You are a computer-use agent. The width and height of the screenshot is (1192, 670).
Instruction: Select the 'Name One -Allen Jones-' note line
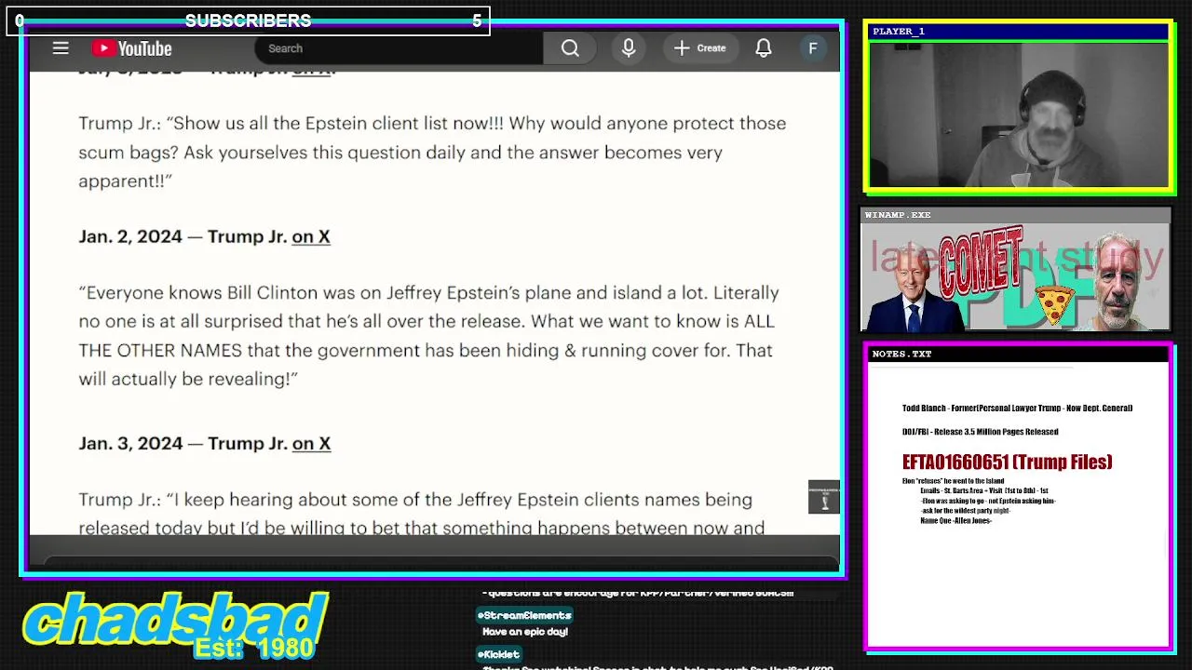tap(955, 520)
